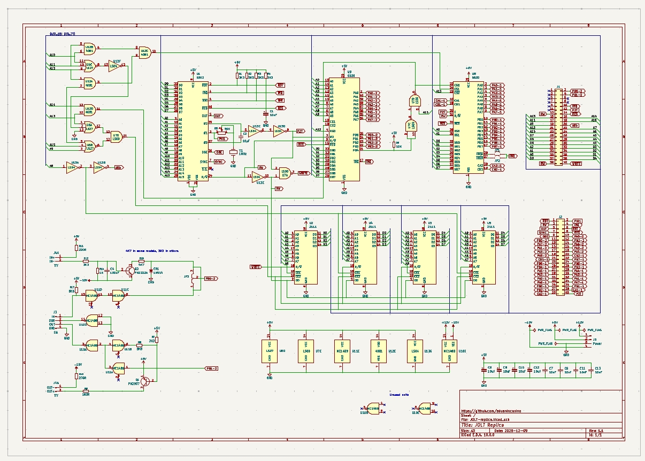This screenshot has width=645, height=461.
Task: Select the CR1 1N914 diode
Action: pos(151,271)
